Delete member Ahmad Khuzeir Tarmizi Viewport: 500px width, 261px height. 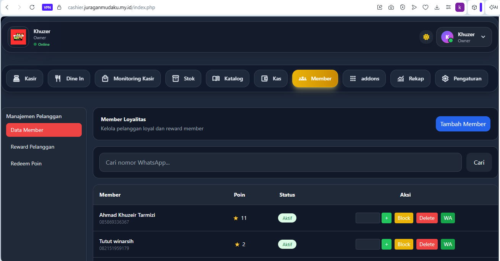click(427, 218)
